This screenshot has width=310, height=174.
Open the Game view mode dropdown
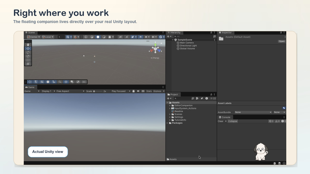(x=32, y=91)
